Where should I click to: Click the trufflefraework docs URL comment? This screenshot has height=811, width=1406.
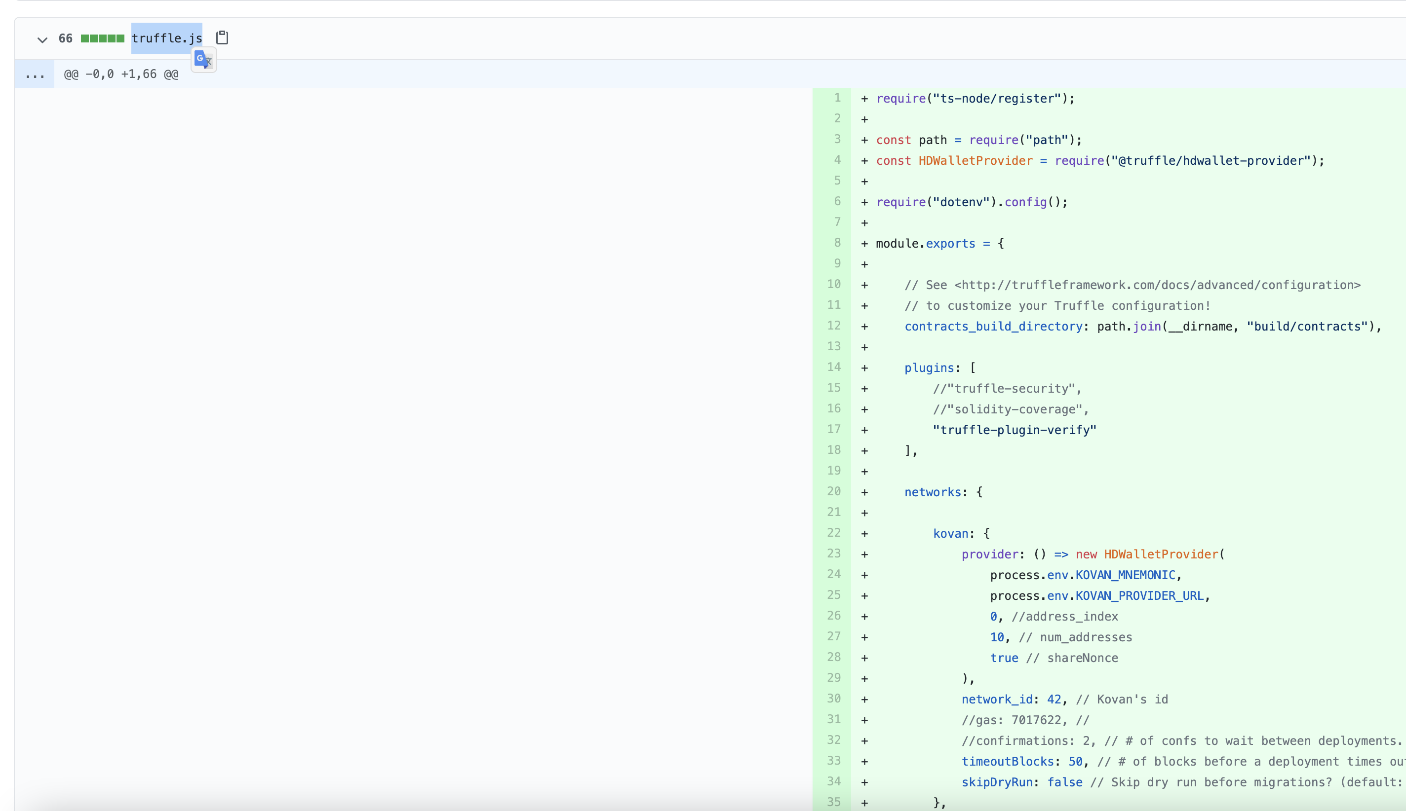(1157, 285)
